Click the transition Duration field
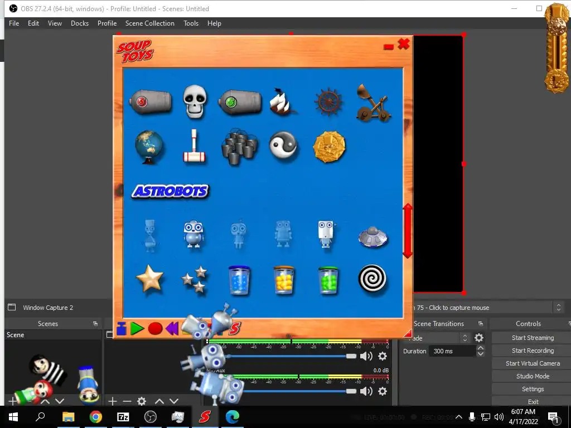The image size is (571, 428). pyautogui.click(x=452, y=351)
